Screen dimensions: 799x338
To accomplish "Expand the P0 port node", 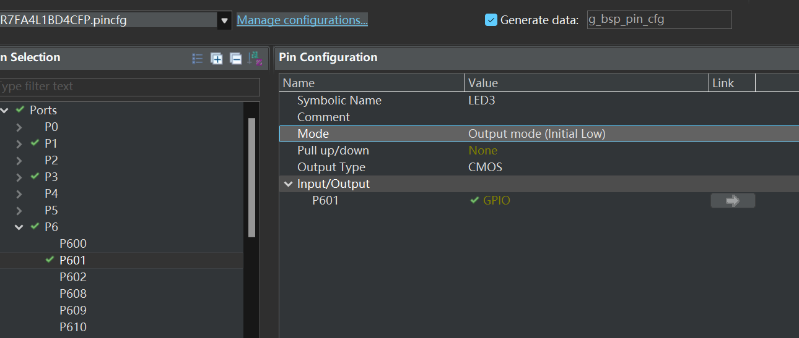I will [x=19, y=127].
